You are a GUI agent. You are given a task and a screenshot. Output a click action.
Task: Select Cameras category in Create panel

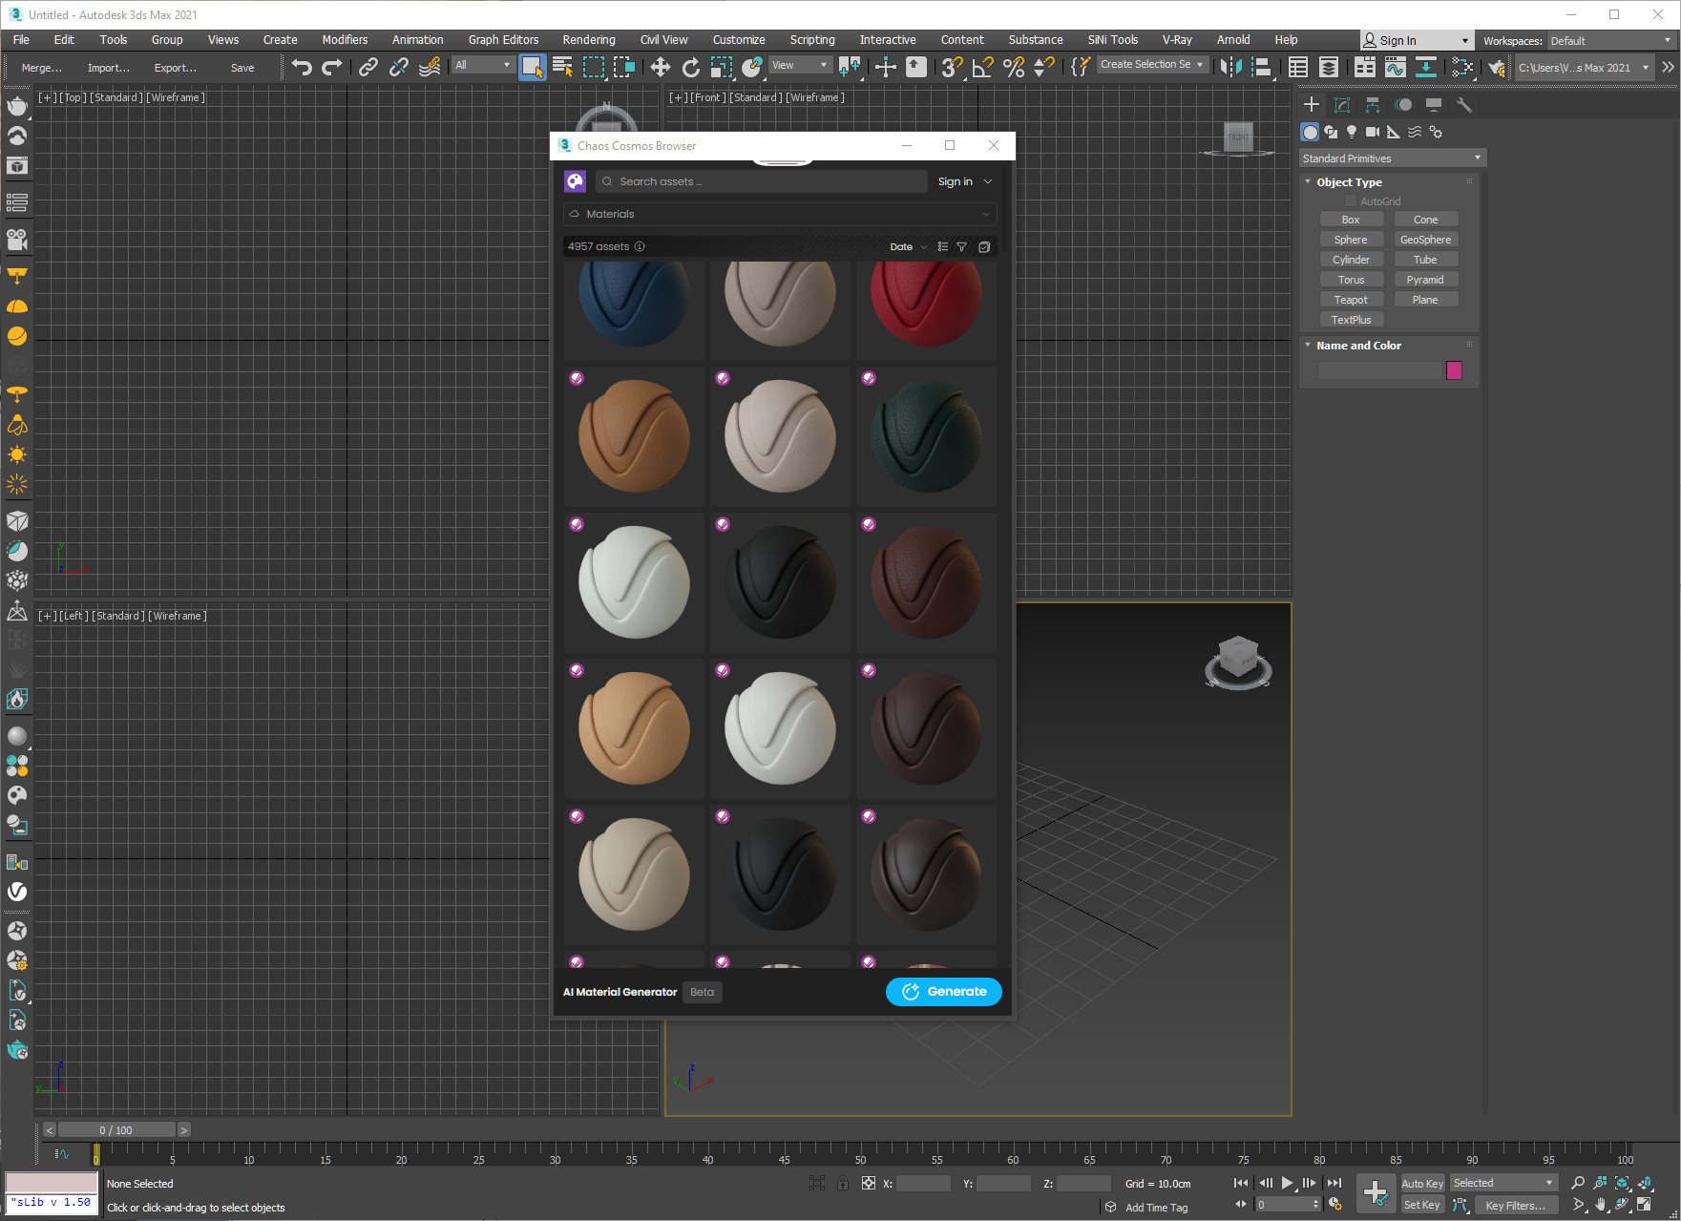(x=1373, y=132)
